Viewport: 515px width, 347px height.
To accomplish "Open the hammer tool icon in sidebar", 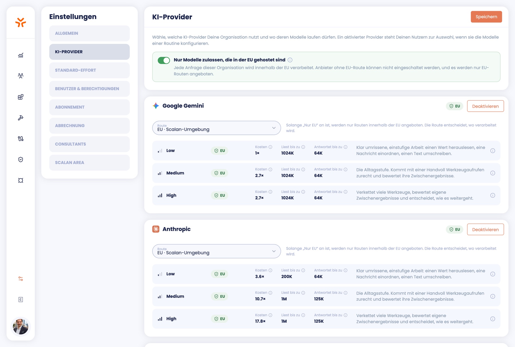I will 21,118.
